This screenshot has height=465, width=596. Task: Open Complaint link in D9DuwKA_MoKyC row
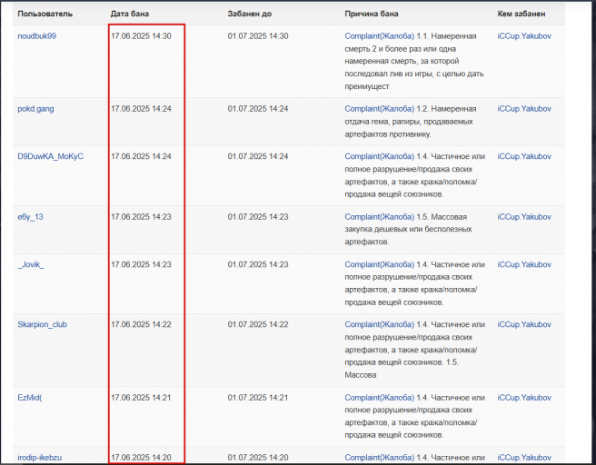(x=380, y=156)
